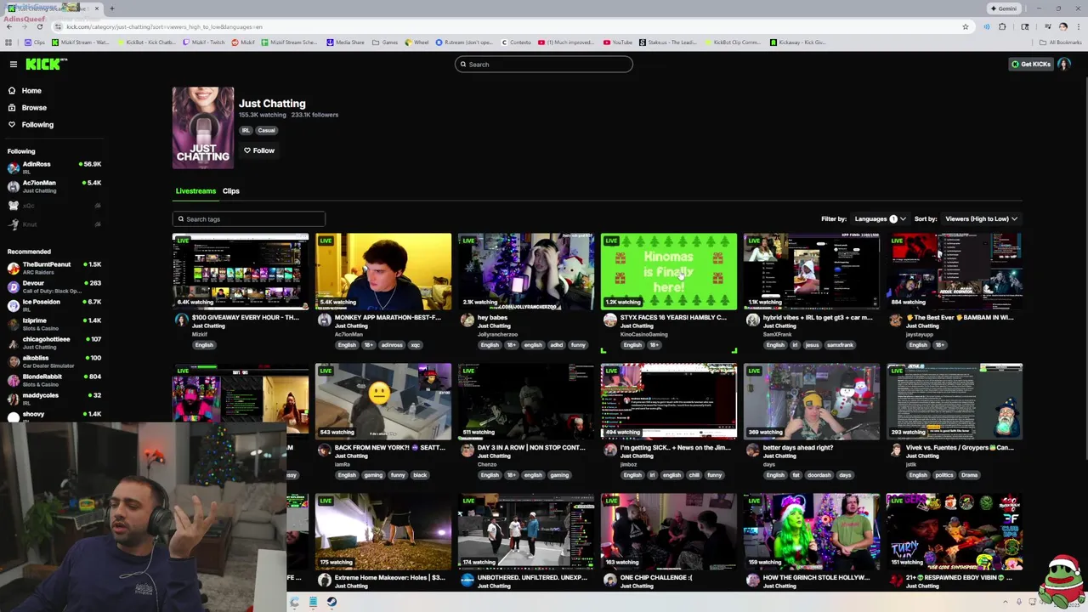Open 'UNBOTHERED. UNFILTERED.' stream thumbnail
Image resolution: width=1088 pixels, height=612 pixels.
[x=526, y=531]
